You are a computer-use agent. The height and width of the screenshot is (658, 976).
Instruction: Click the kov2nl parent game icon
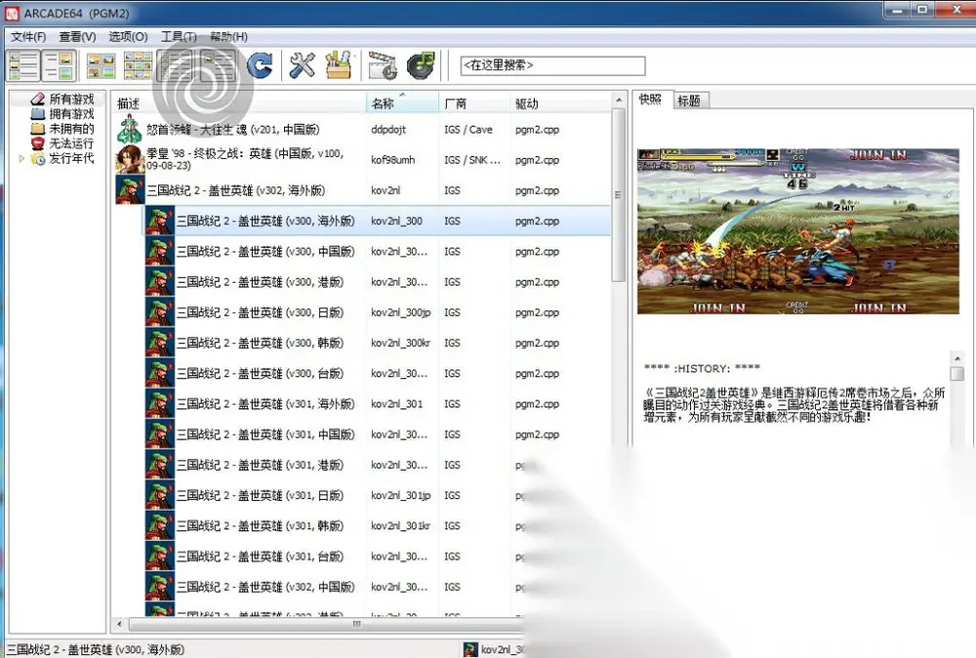[130, 190]
